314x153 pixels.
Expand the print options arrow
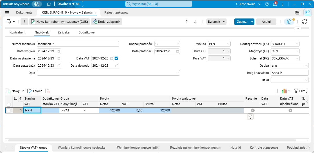coord(14,22)
